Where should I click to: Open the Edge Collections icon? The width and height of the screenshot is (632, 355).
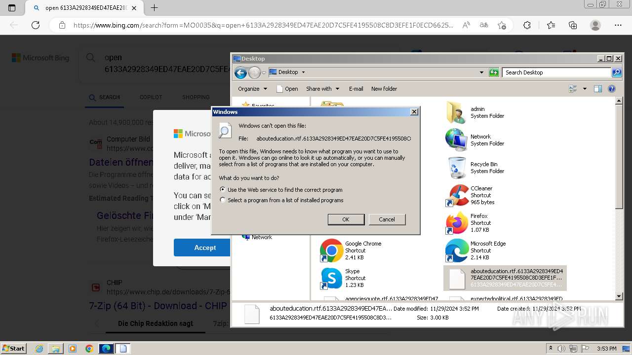[x=573, y=25]
